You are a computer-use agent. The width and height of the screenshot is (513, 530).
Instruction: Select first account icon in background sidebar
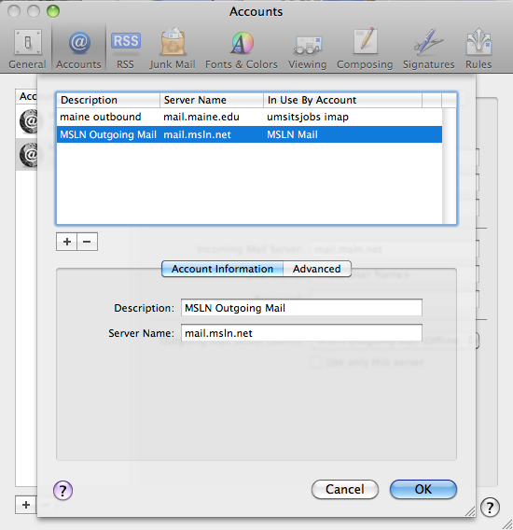click(x=28, y=120)
